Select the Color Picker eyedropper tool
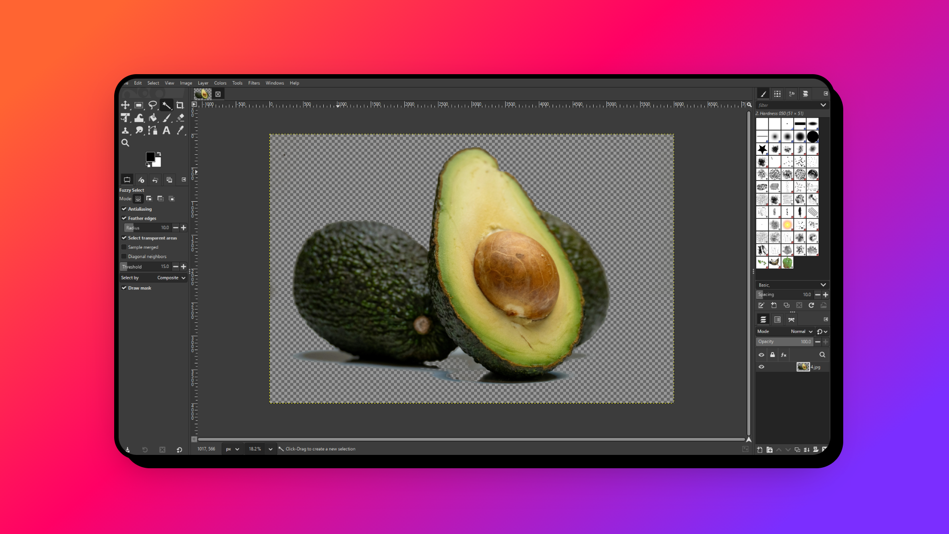 pyautogui.click(x=180, y=131)
